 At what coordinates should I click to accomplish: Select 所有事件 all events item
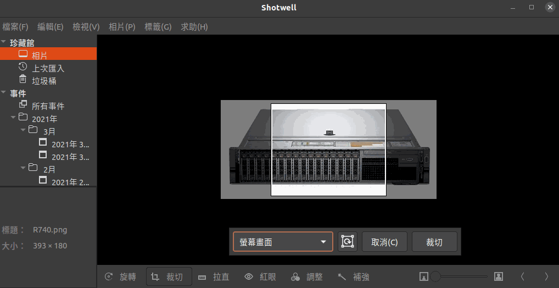[x=48, y=106]
